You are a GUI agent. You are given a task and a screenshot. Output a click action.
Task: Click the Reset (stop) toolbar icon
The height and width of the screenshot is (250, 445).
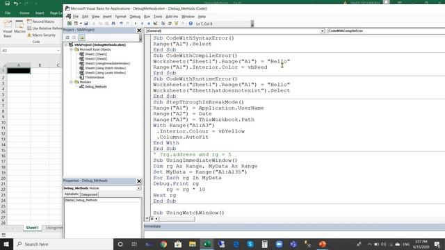pyautogui.click(x=149, y=24)
